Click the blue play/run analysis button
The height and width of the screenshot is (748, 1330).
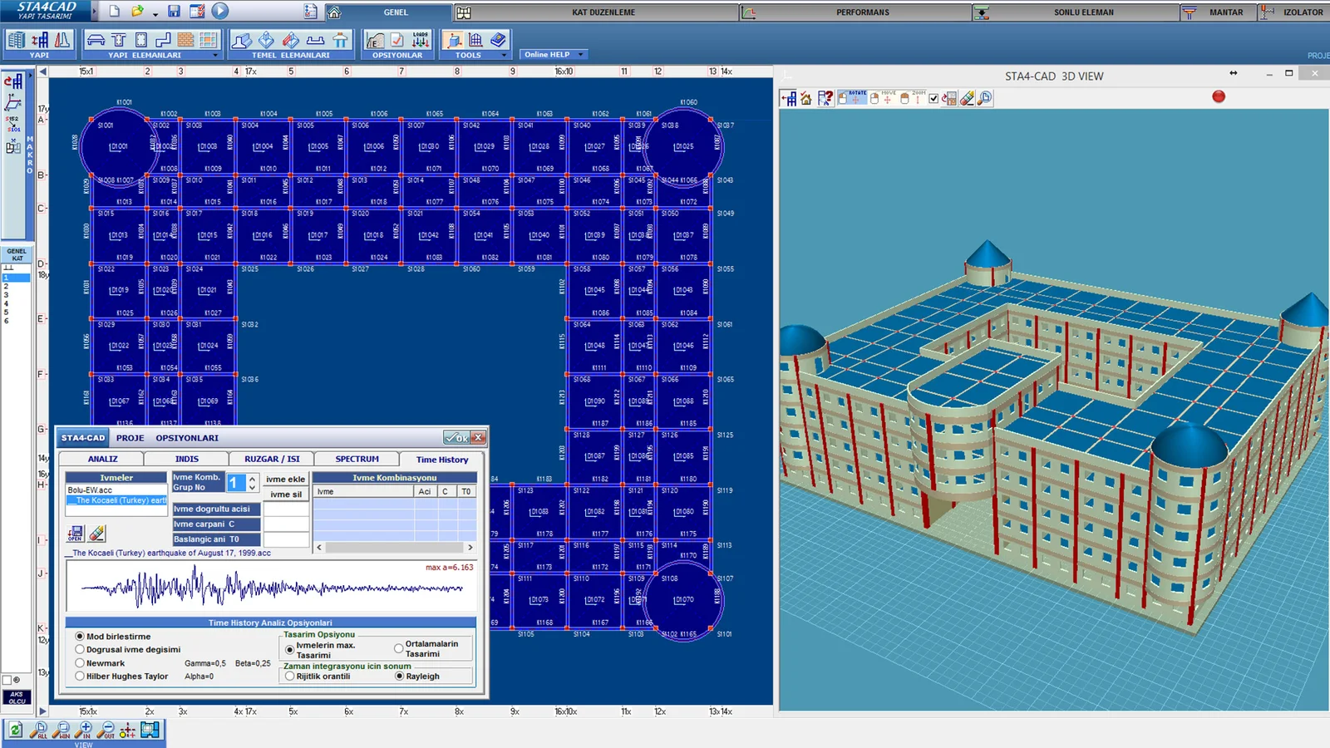point(219,12)
